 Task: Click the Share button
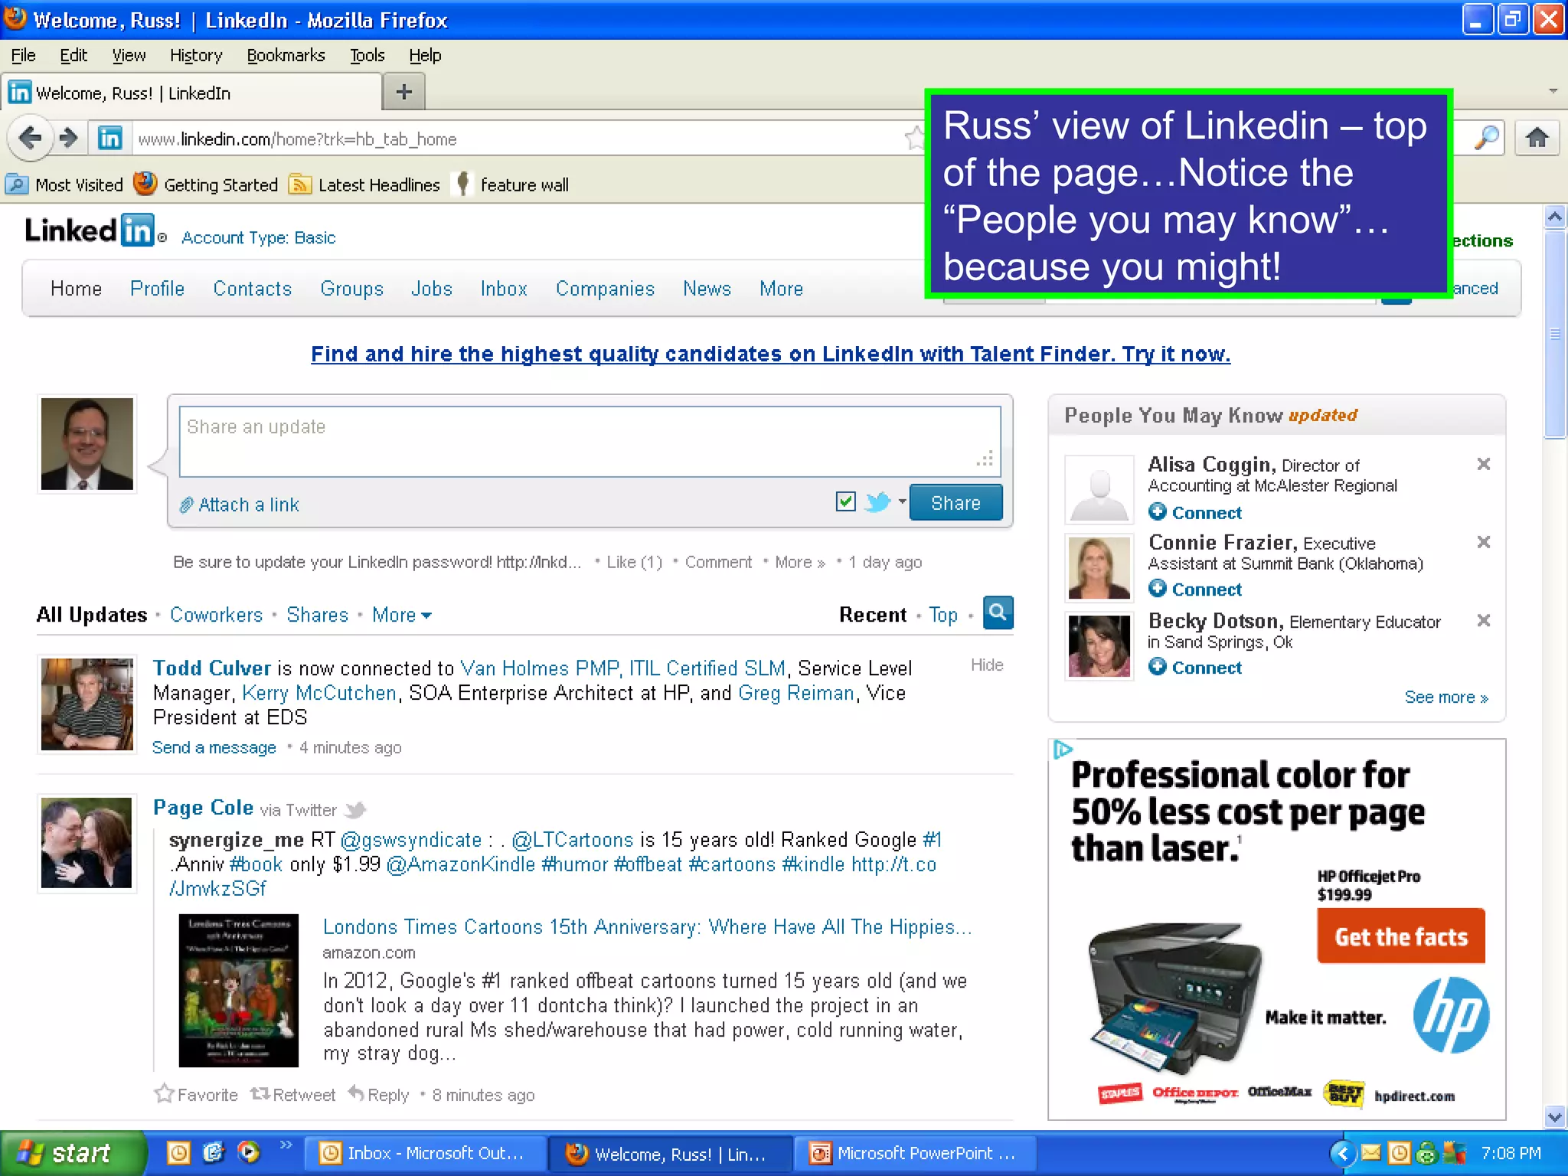click(x=955, y=502)
